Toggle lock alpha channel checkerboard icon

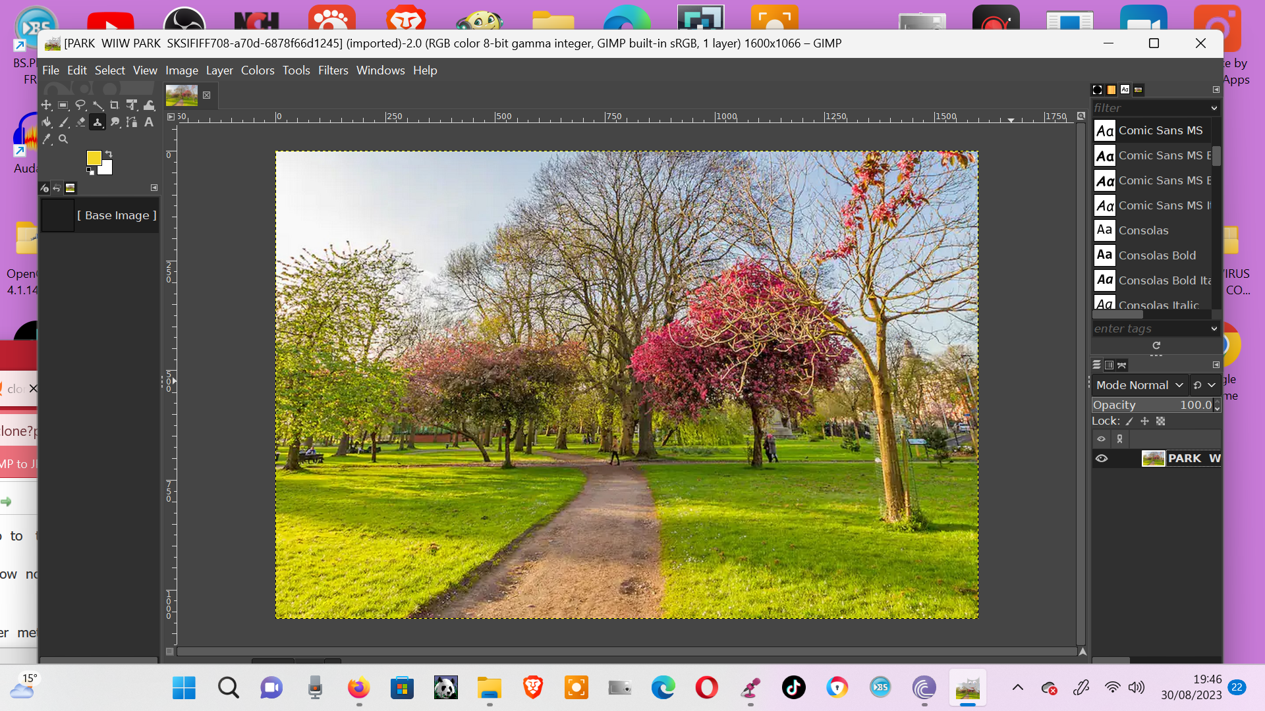(1161, 421)
